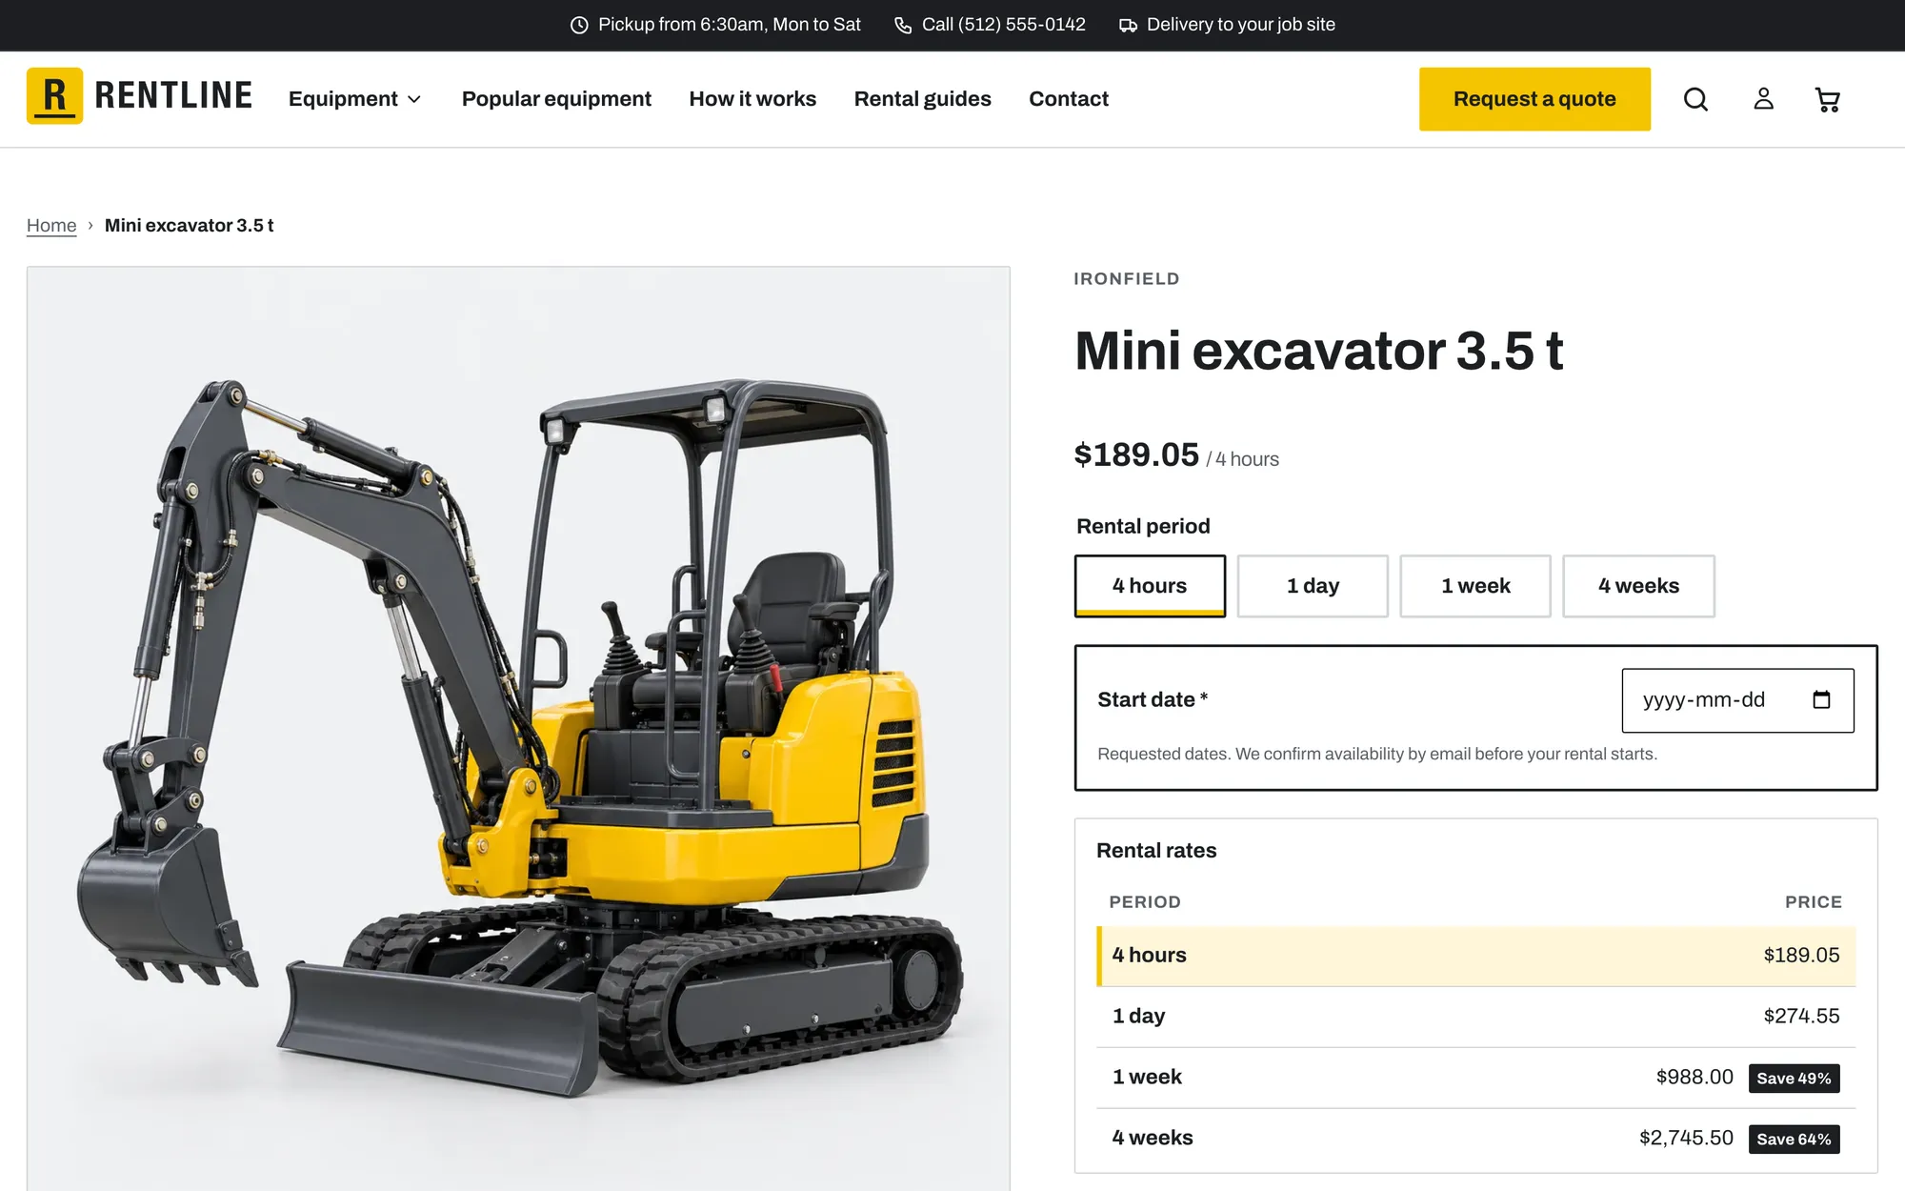Viewport: 1905px width, 1191px height.
Task: Open the mini excavator product image
Action: [x=518, y=729]
